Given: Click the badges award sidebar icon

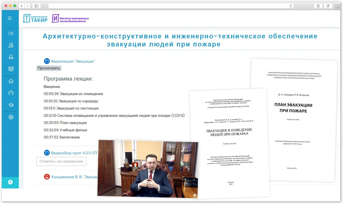Looking at the screenshot, I should [11, 57].
